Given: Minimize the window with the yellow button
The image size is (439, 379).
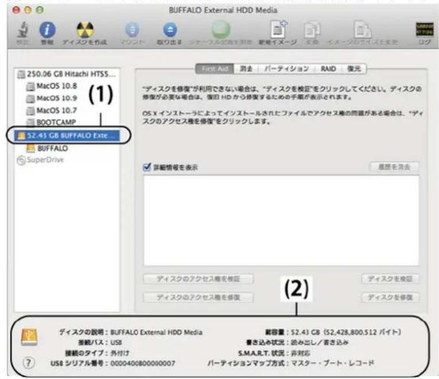Looking at the screenshot, I should click(28, 10).
